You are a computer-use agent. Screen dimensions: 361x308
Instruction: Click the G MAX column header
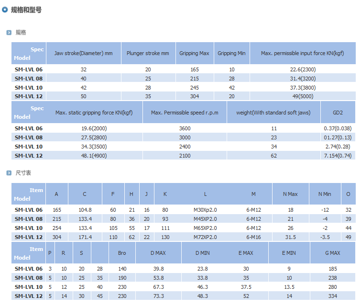tap(332, 253)
